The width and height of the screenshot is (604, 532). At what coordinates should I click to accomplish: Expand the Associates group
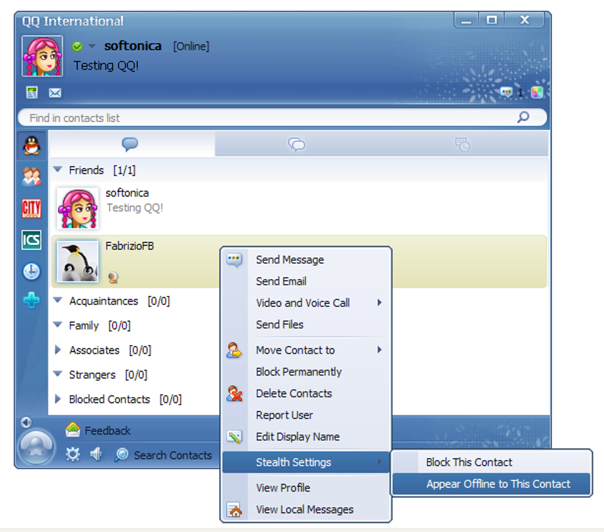click(58, 350)
